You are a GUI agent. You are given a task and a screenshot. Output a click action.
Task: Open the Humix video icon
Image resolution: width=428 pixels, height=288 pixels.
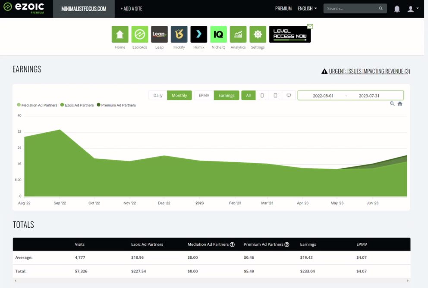pyautogui.click(x=199, y=34)
